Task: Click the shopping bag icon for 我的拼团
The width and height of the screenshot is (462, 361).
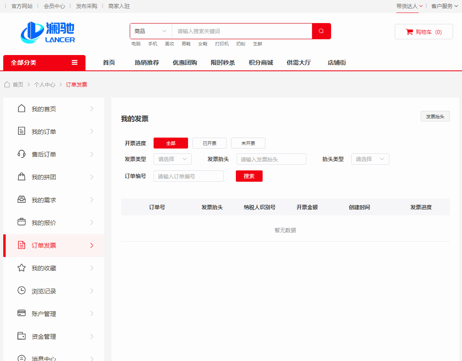Action: click(x=22, y=177)
